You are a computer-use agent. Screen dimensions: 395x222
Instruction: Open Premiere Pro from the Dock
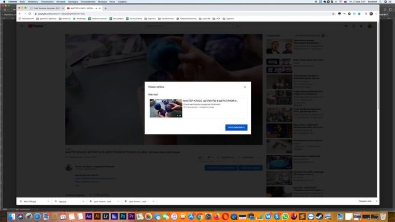[x=131, y=216]
